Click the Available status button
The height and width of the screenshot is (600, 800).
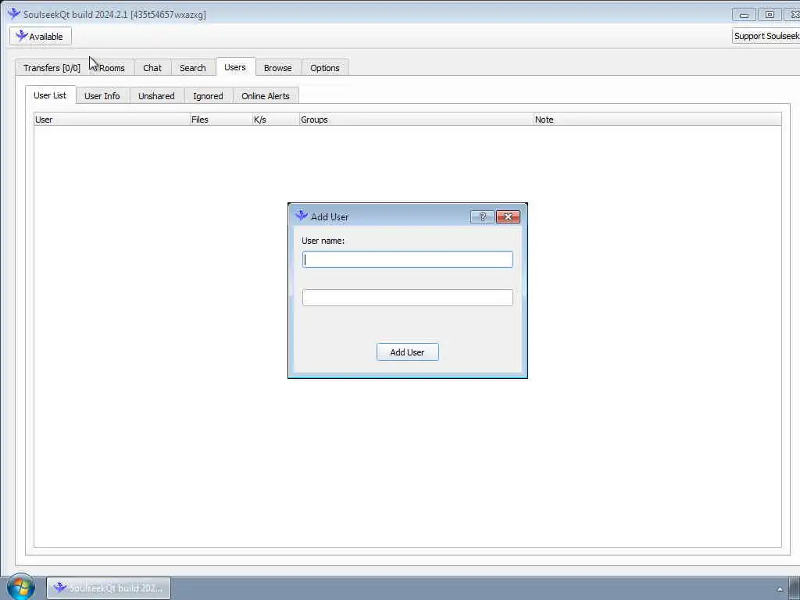[x=41, y=36]
